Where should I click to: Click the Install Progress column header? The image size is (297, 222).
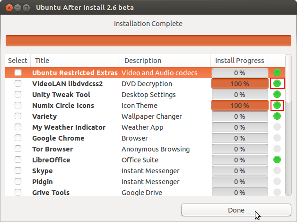click(240, 61)
